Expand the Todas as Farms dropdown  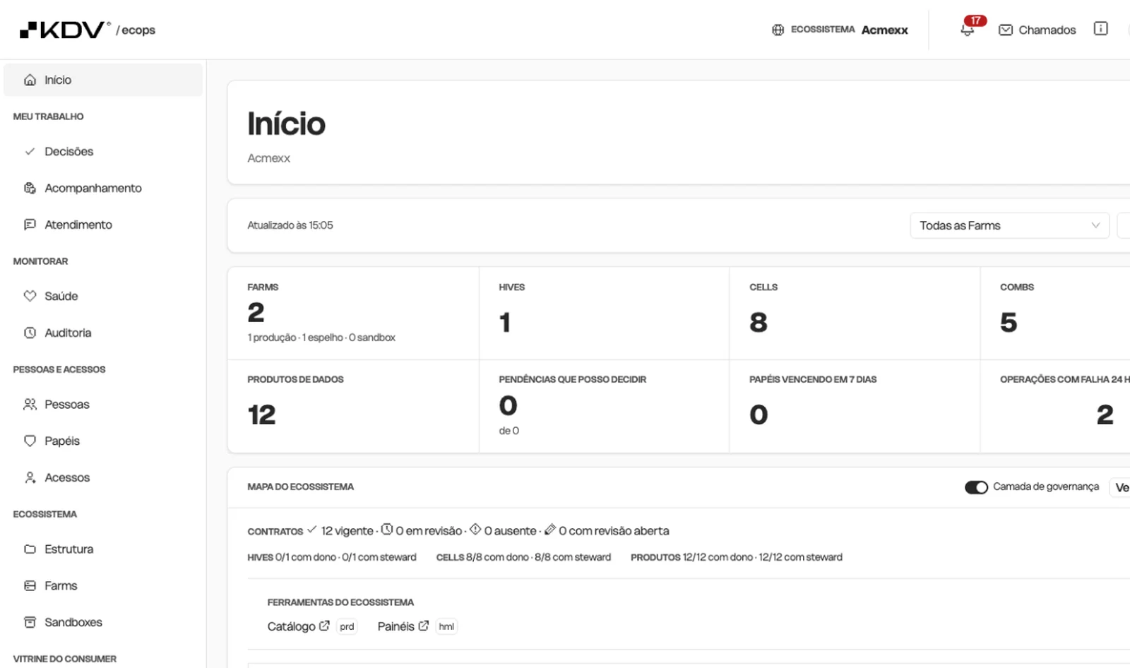pyautogui.click(x=1009, y=225)
